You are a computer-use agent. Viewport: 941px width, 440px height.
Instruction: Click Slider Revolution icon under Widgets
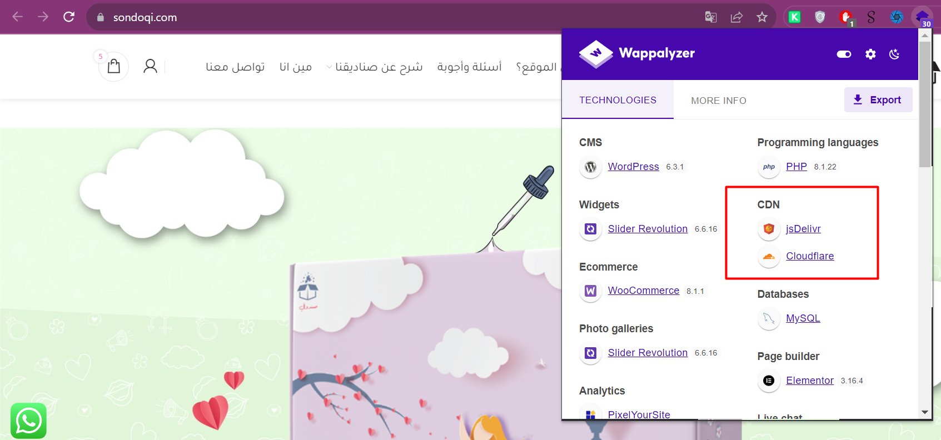591,229
